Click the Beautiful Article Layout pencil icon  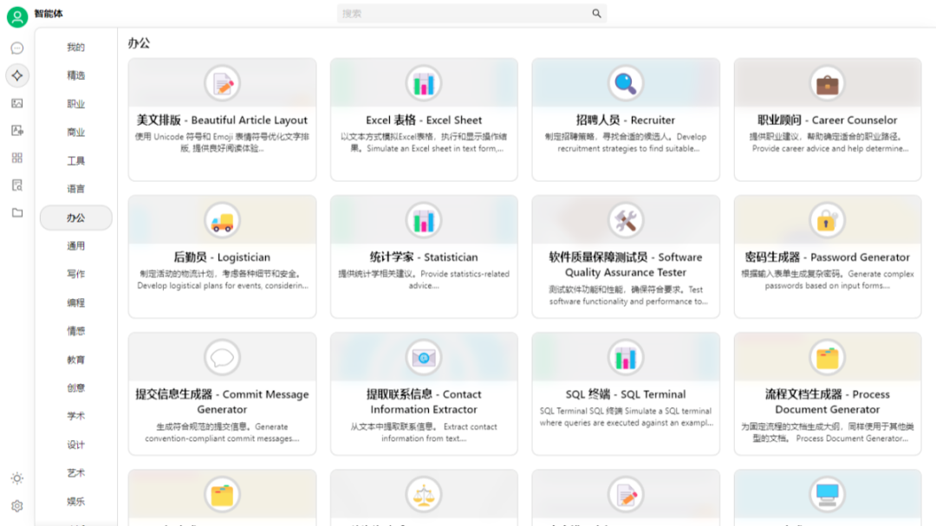[222, 83]
